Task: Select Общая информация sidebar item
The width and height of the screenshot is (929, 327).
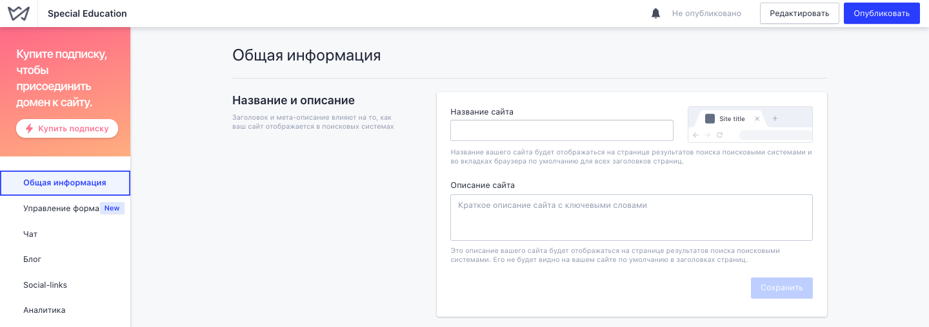Action: (x=65, y=183)
